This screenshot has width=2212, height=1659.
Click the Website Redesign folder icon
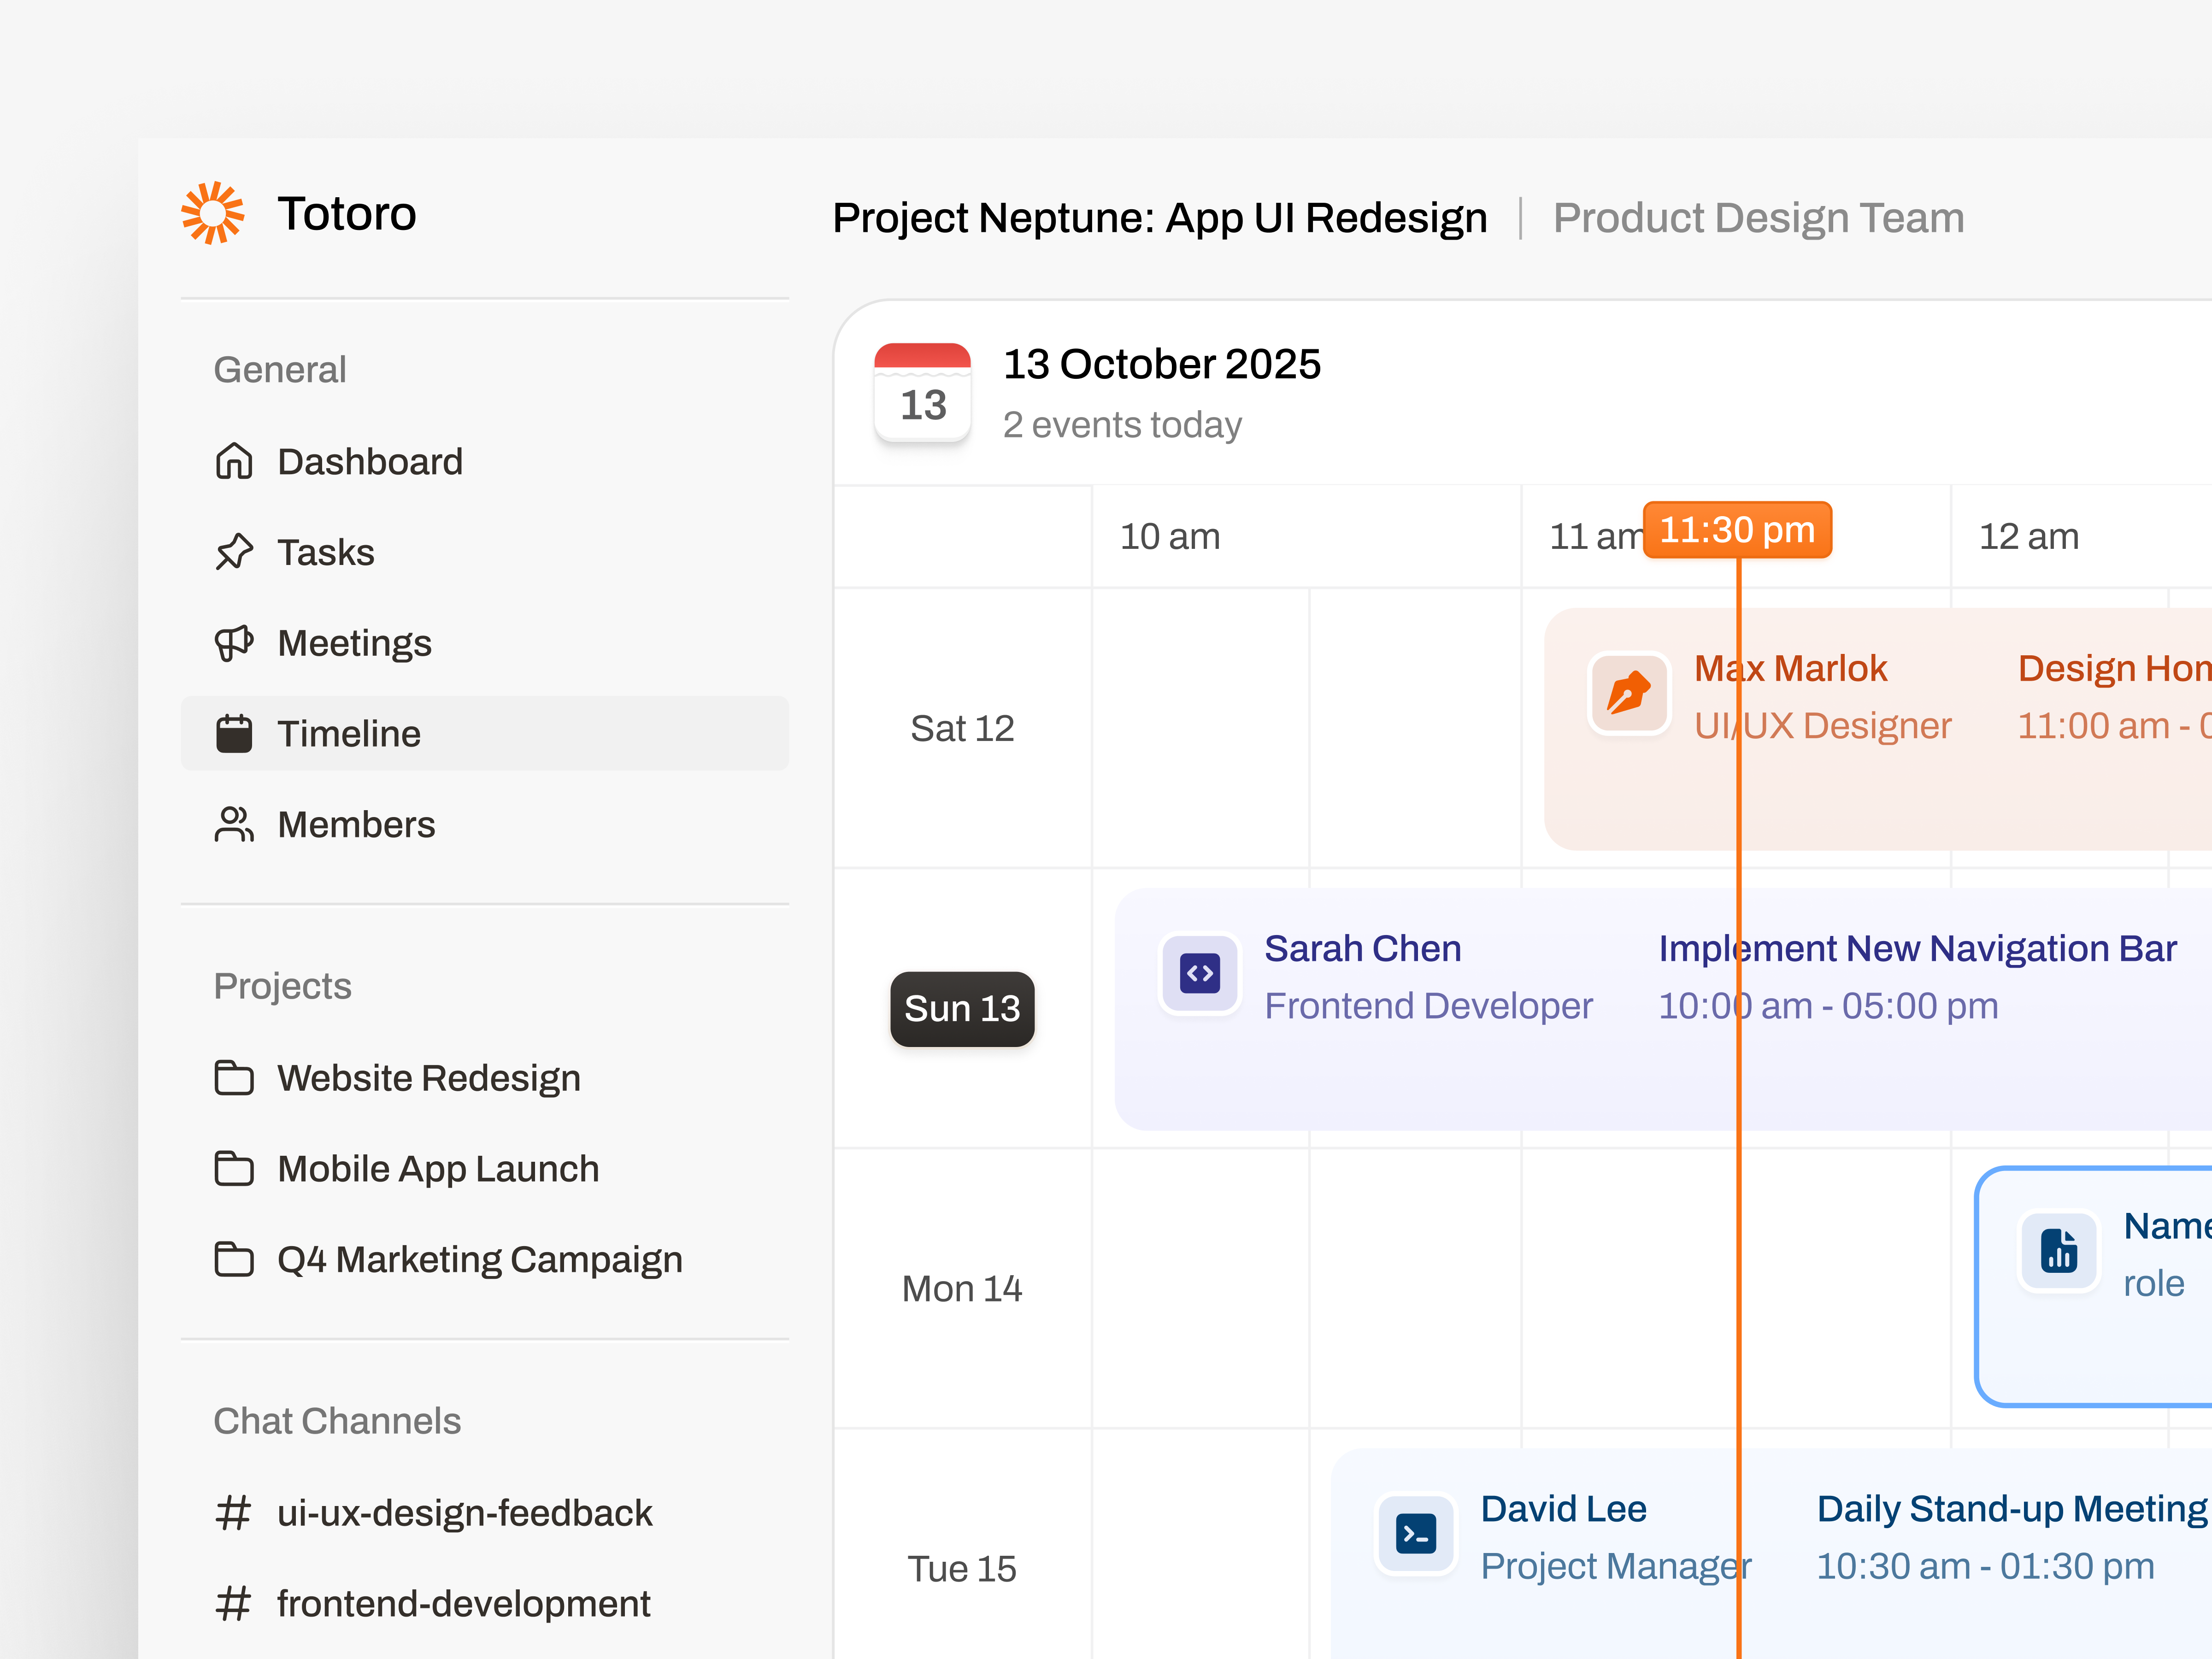click(234, 1077)
